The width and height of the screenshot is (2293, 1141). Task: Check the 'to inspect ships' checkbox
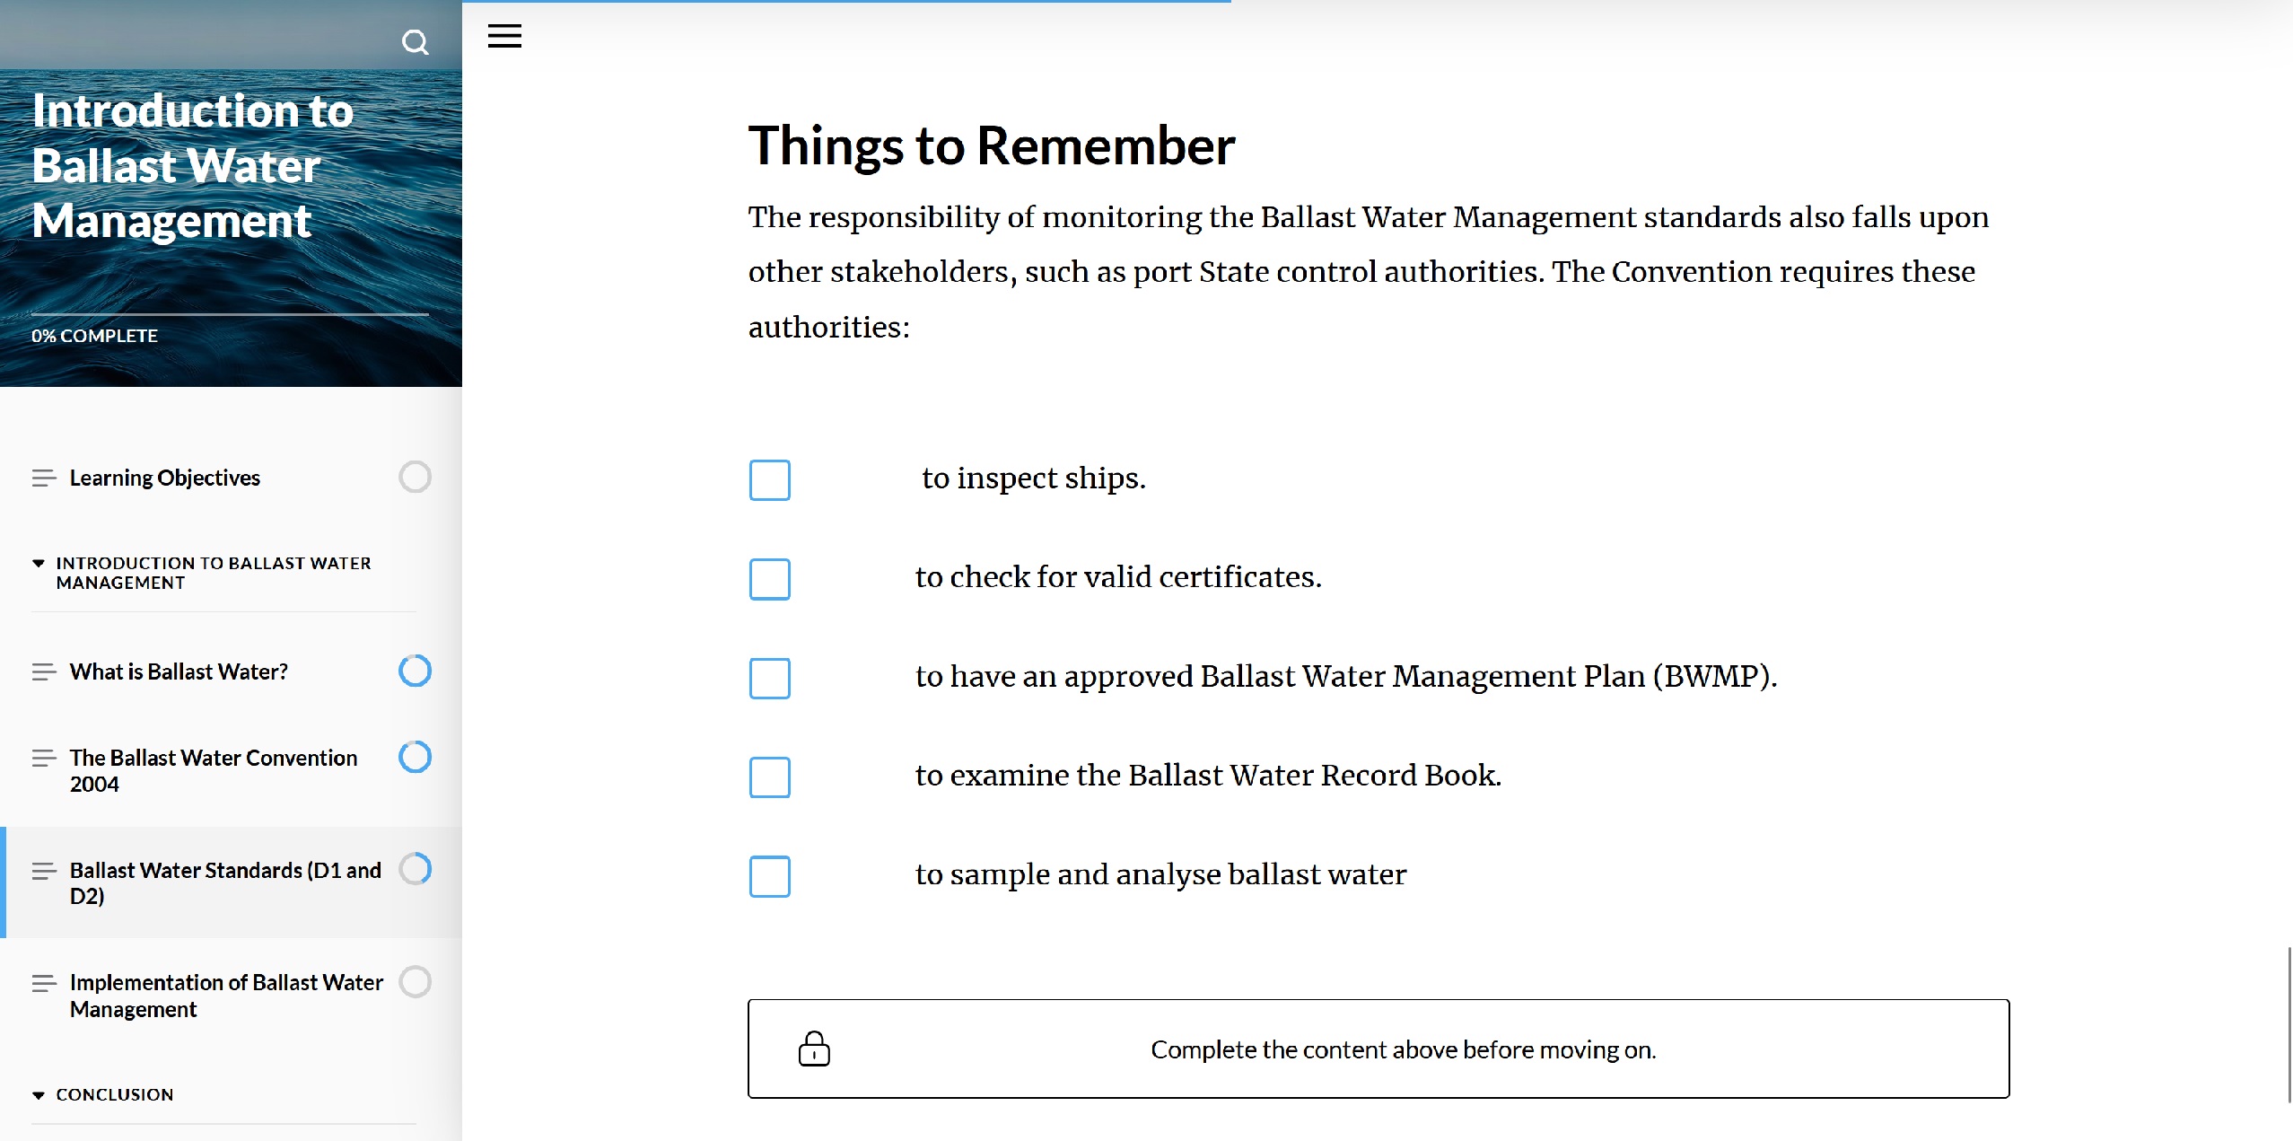(x=769, y=480)
